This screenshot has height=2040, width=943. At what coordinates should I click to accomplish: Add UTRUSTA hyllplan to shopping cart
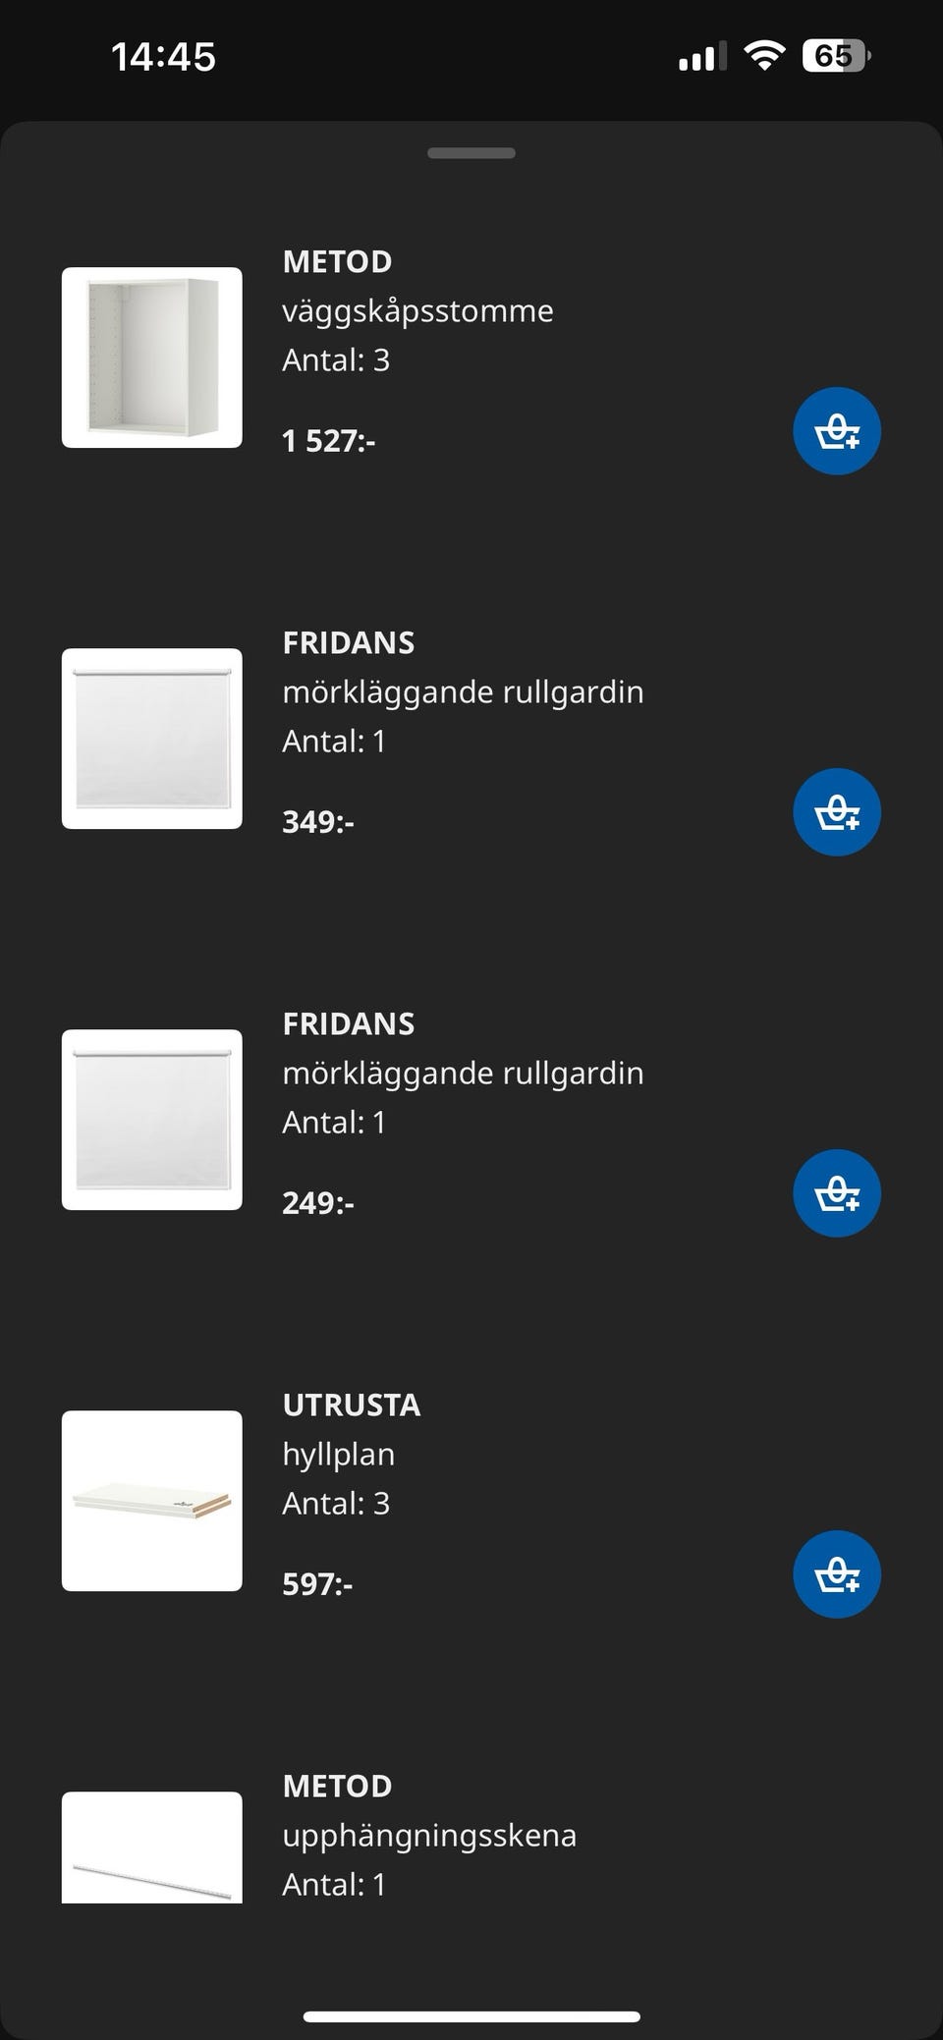pyautogui.click(x=836, y=1574)
